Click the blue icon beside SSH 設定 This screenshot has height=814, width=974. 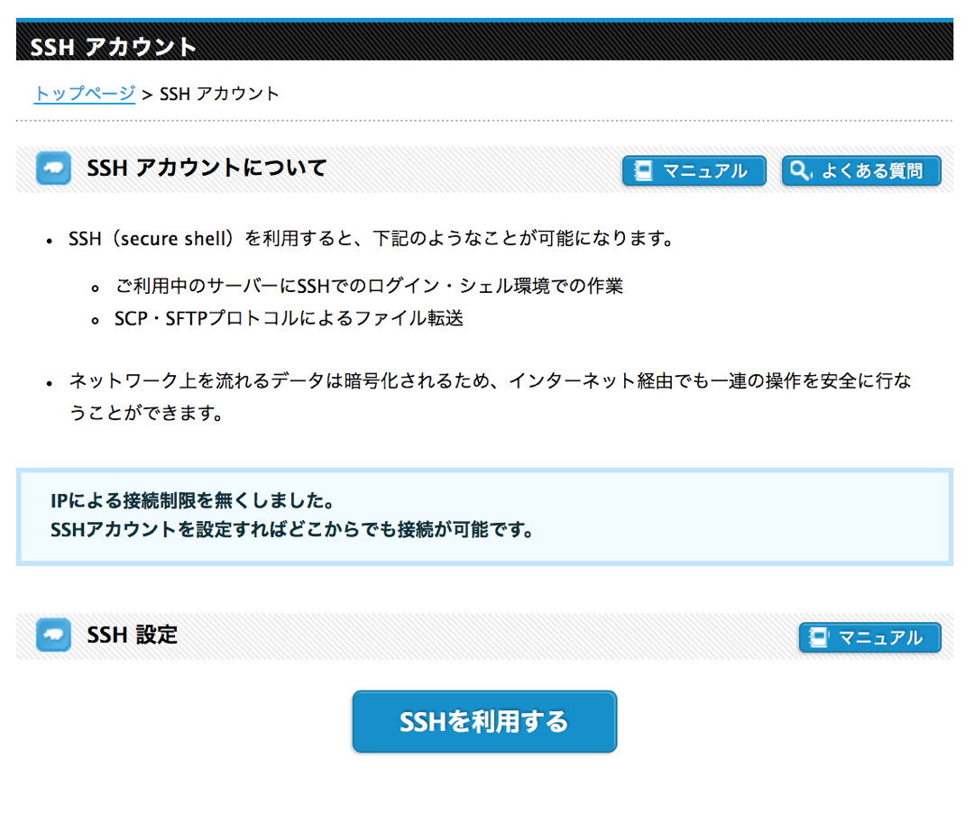tap(53, 636)
